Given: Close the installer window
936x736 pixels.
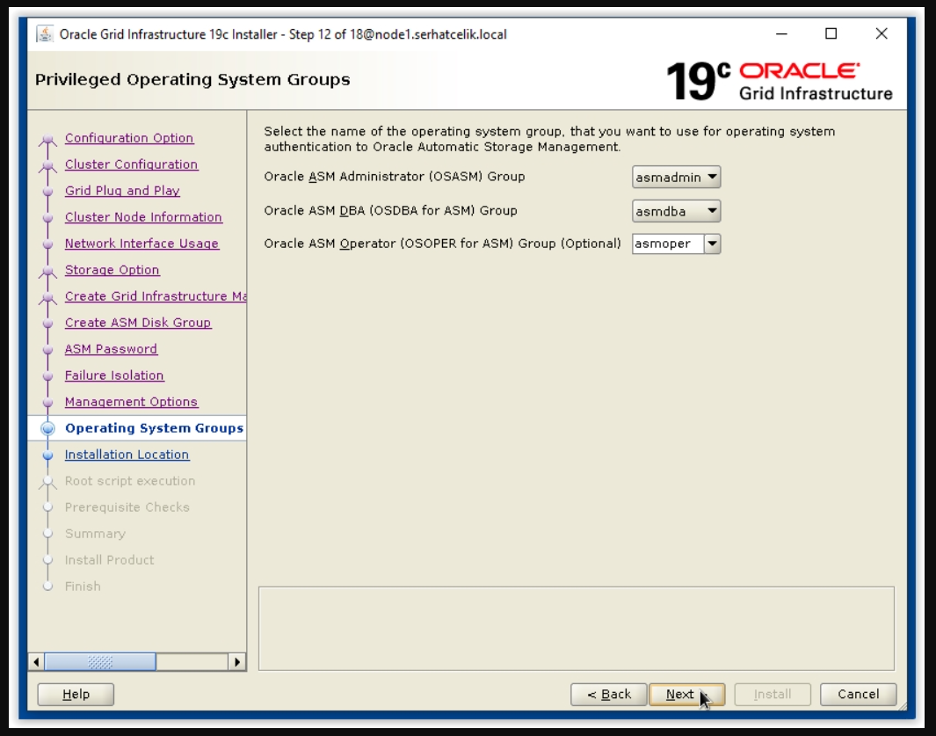Looking at the screenshot, I should (x=882, y=34).
